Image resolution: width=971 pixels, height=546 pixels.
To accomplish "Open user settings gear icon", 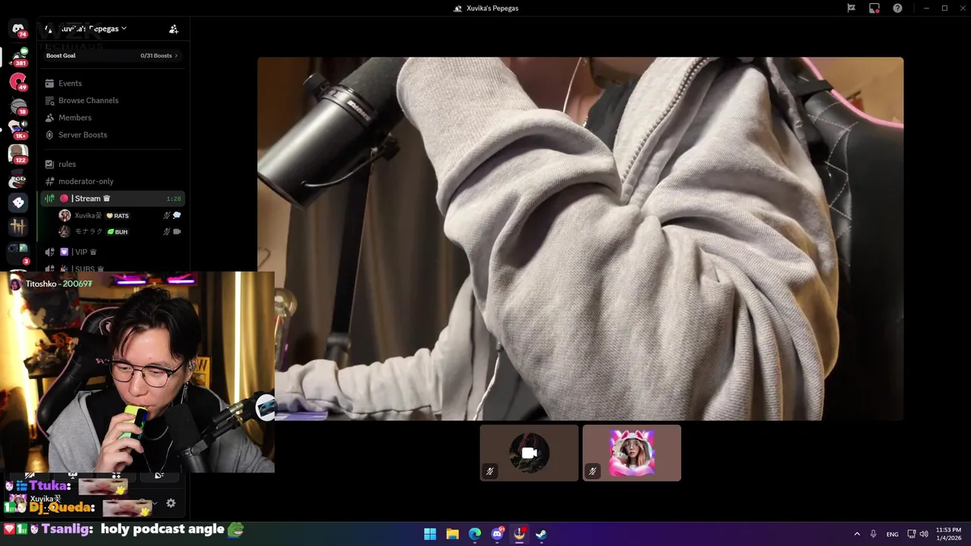I will click(x=171, y=503).
